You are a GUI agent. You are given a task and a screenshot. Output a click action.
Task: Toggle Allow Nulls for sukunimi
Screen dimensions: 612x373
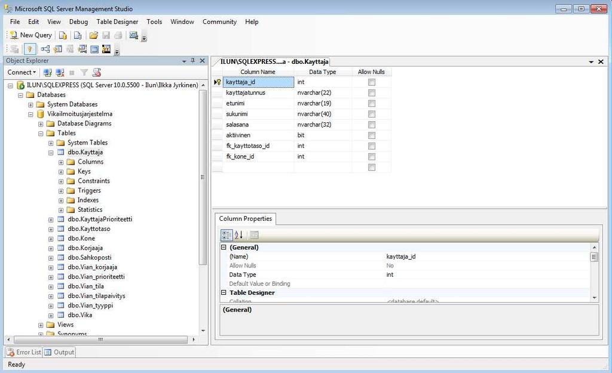pyautogui.click(x=372, y=114)
